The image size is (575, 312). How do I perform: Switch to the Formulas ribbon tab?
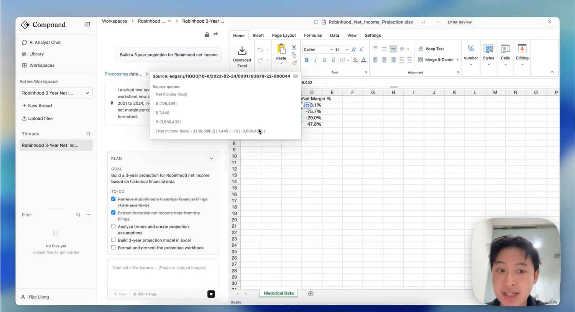click(x=313, y=35)
